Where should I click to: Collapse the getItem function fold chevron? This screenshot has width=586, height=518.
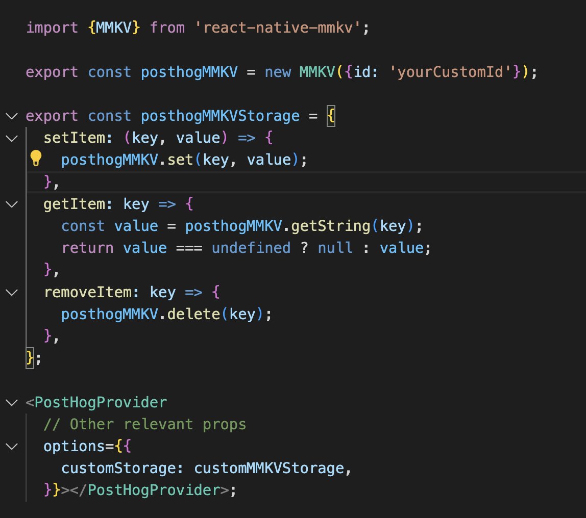[12, 204]
